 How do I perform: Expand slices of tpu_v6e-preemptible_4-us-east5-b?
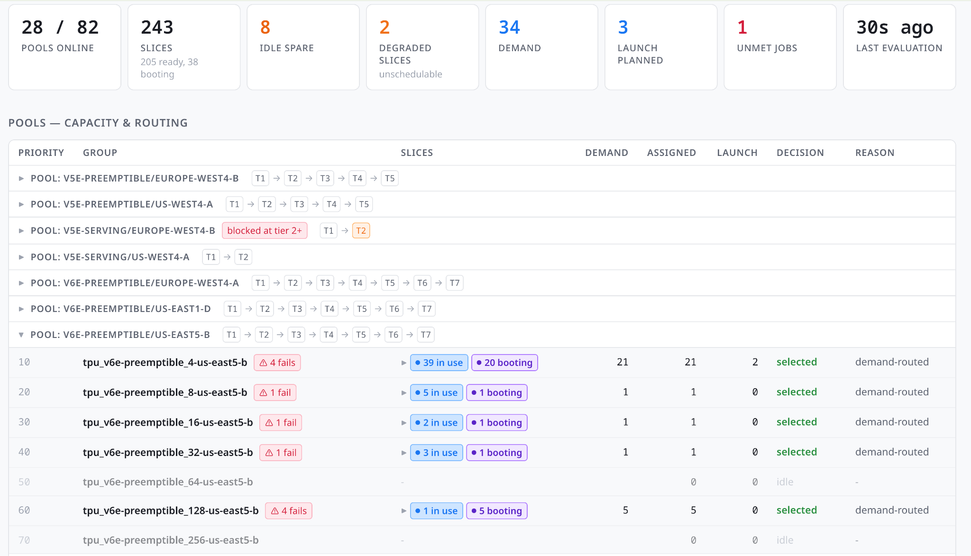[404, 363]
